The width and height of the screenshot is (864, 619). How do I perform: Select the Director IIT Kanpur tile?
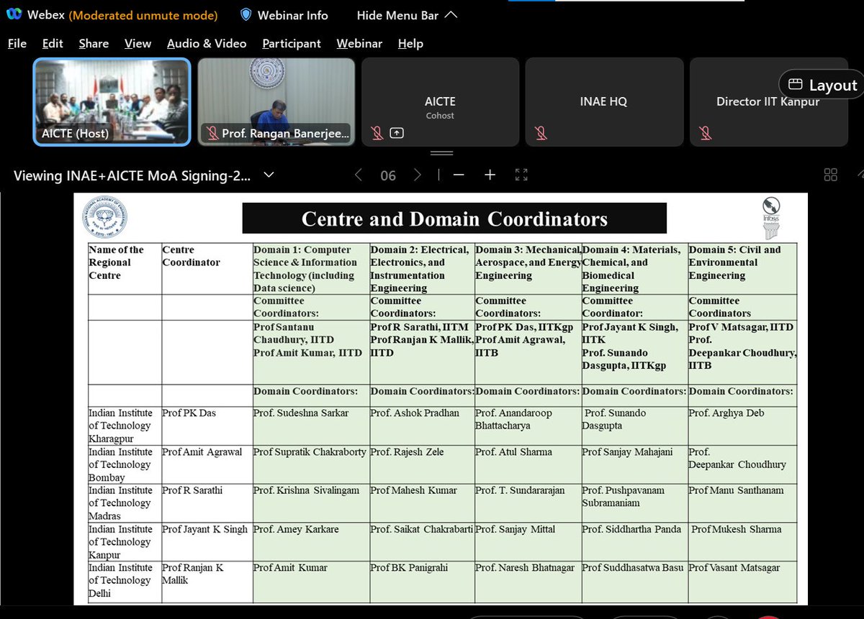(768, 102)
